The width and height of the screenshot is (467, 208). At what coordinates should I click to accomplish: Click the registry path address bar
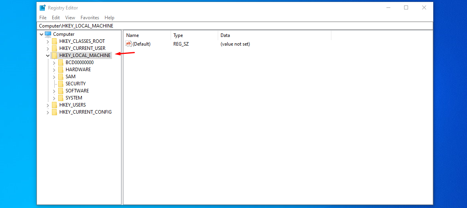[x=235, y=26]
